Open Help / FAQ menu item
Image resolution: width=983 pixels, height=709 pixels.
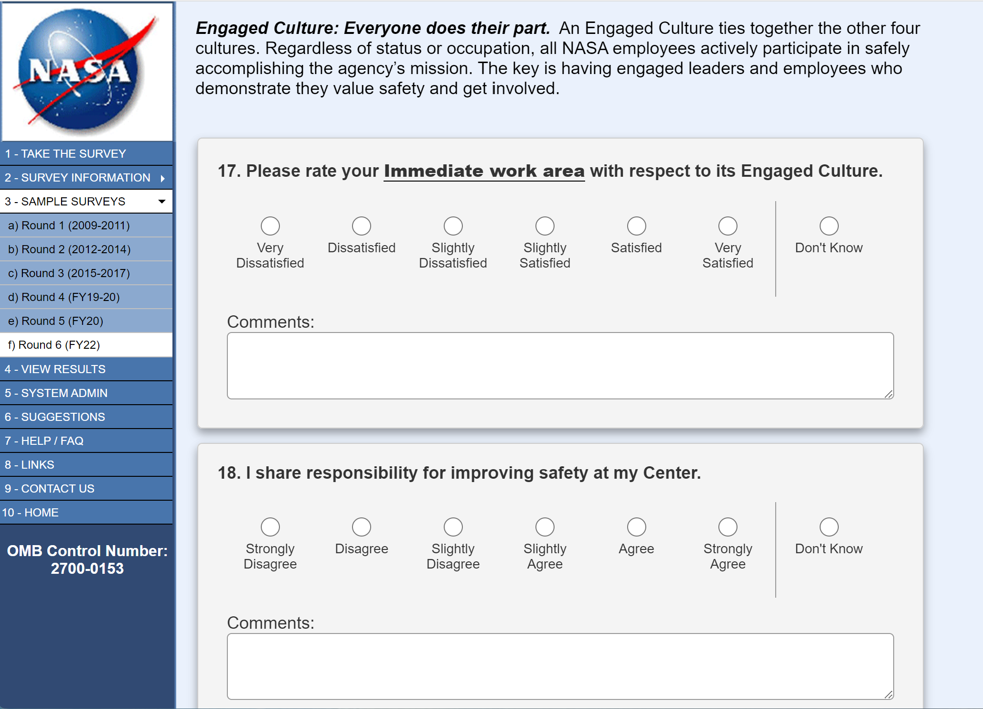44,441
